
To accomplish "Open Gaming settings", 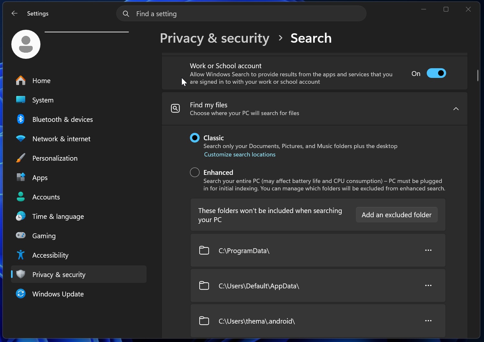I will point(79,236).
